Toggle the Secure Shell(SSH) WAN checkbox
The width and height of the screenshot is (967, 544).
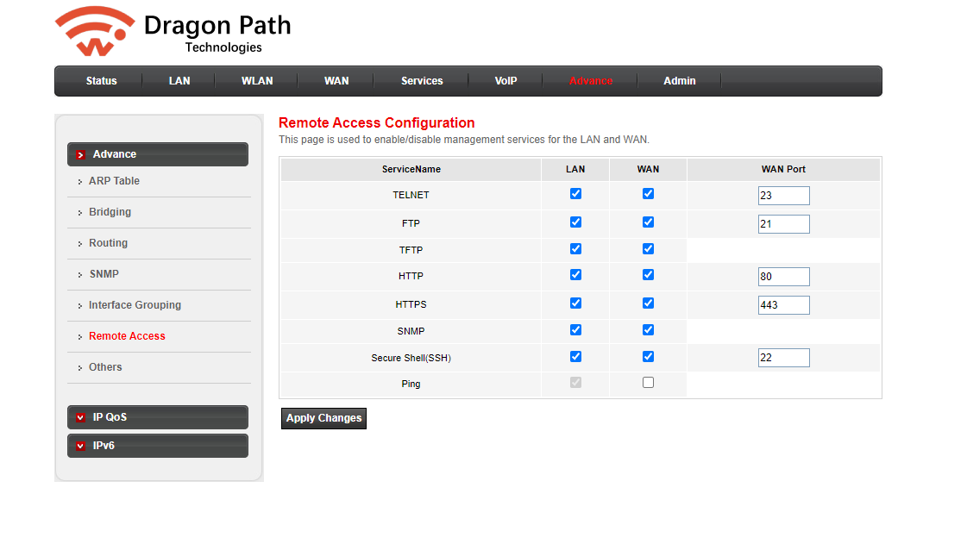click(648, 356)
